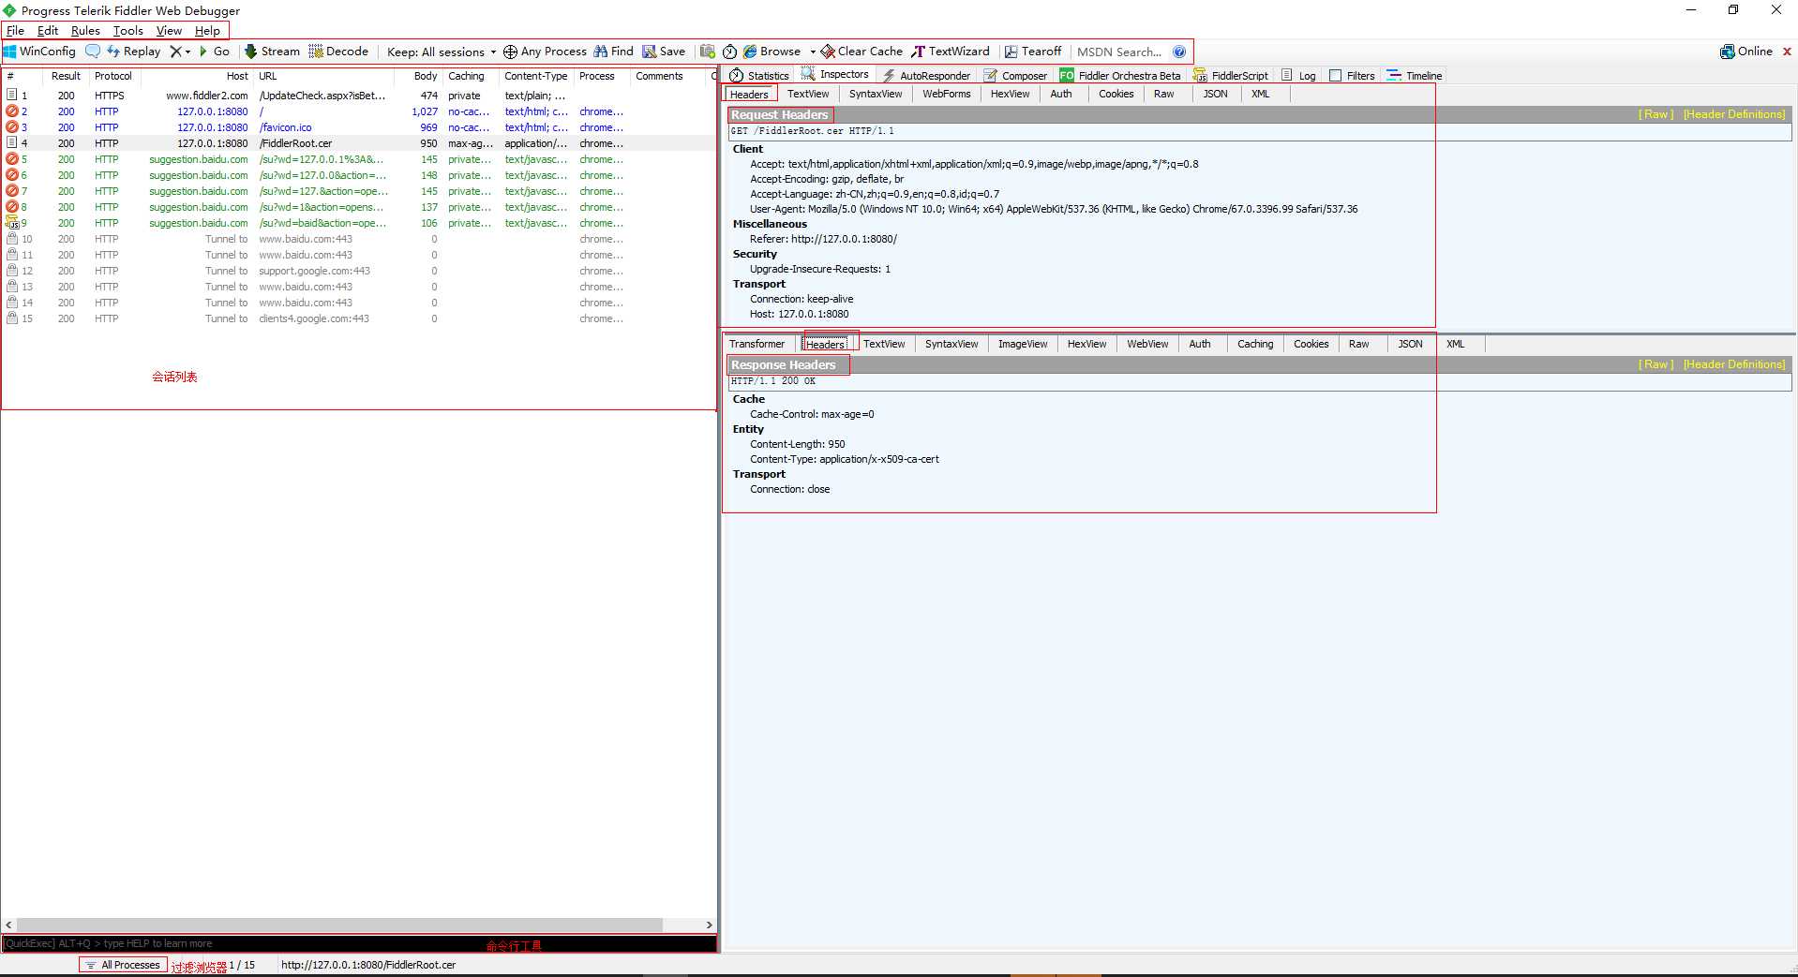Click the Save sessions icon
1798x977 pixels.
point(649,52)
